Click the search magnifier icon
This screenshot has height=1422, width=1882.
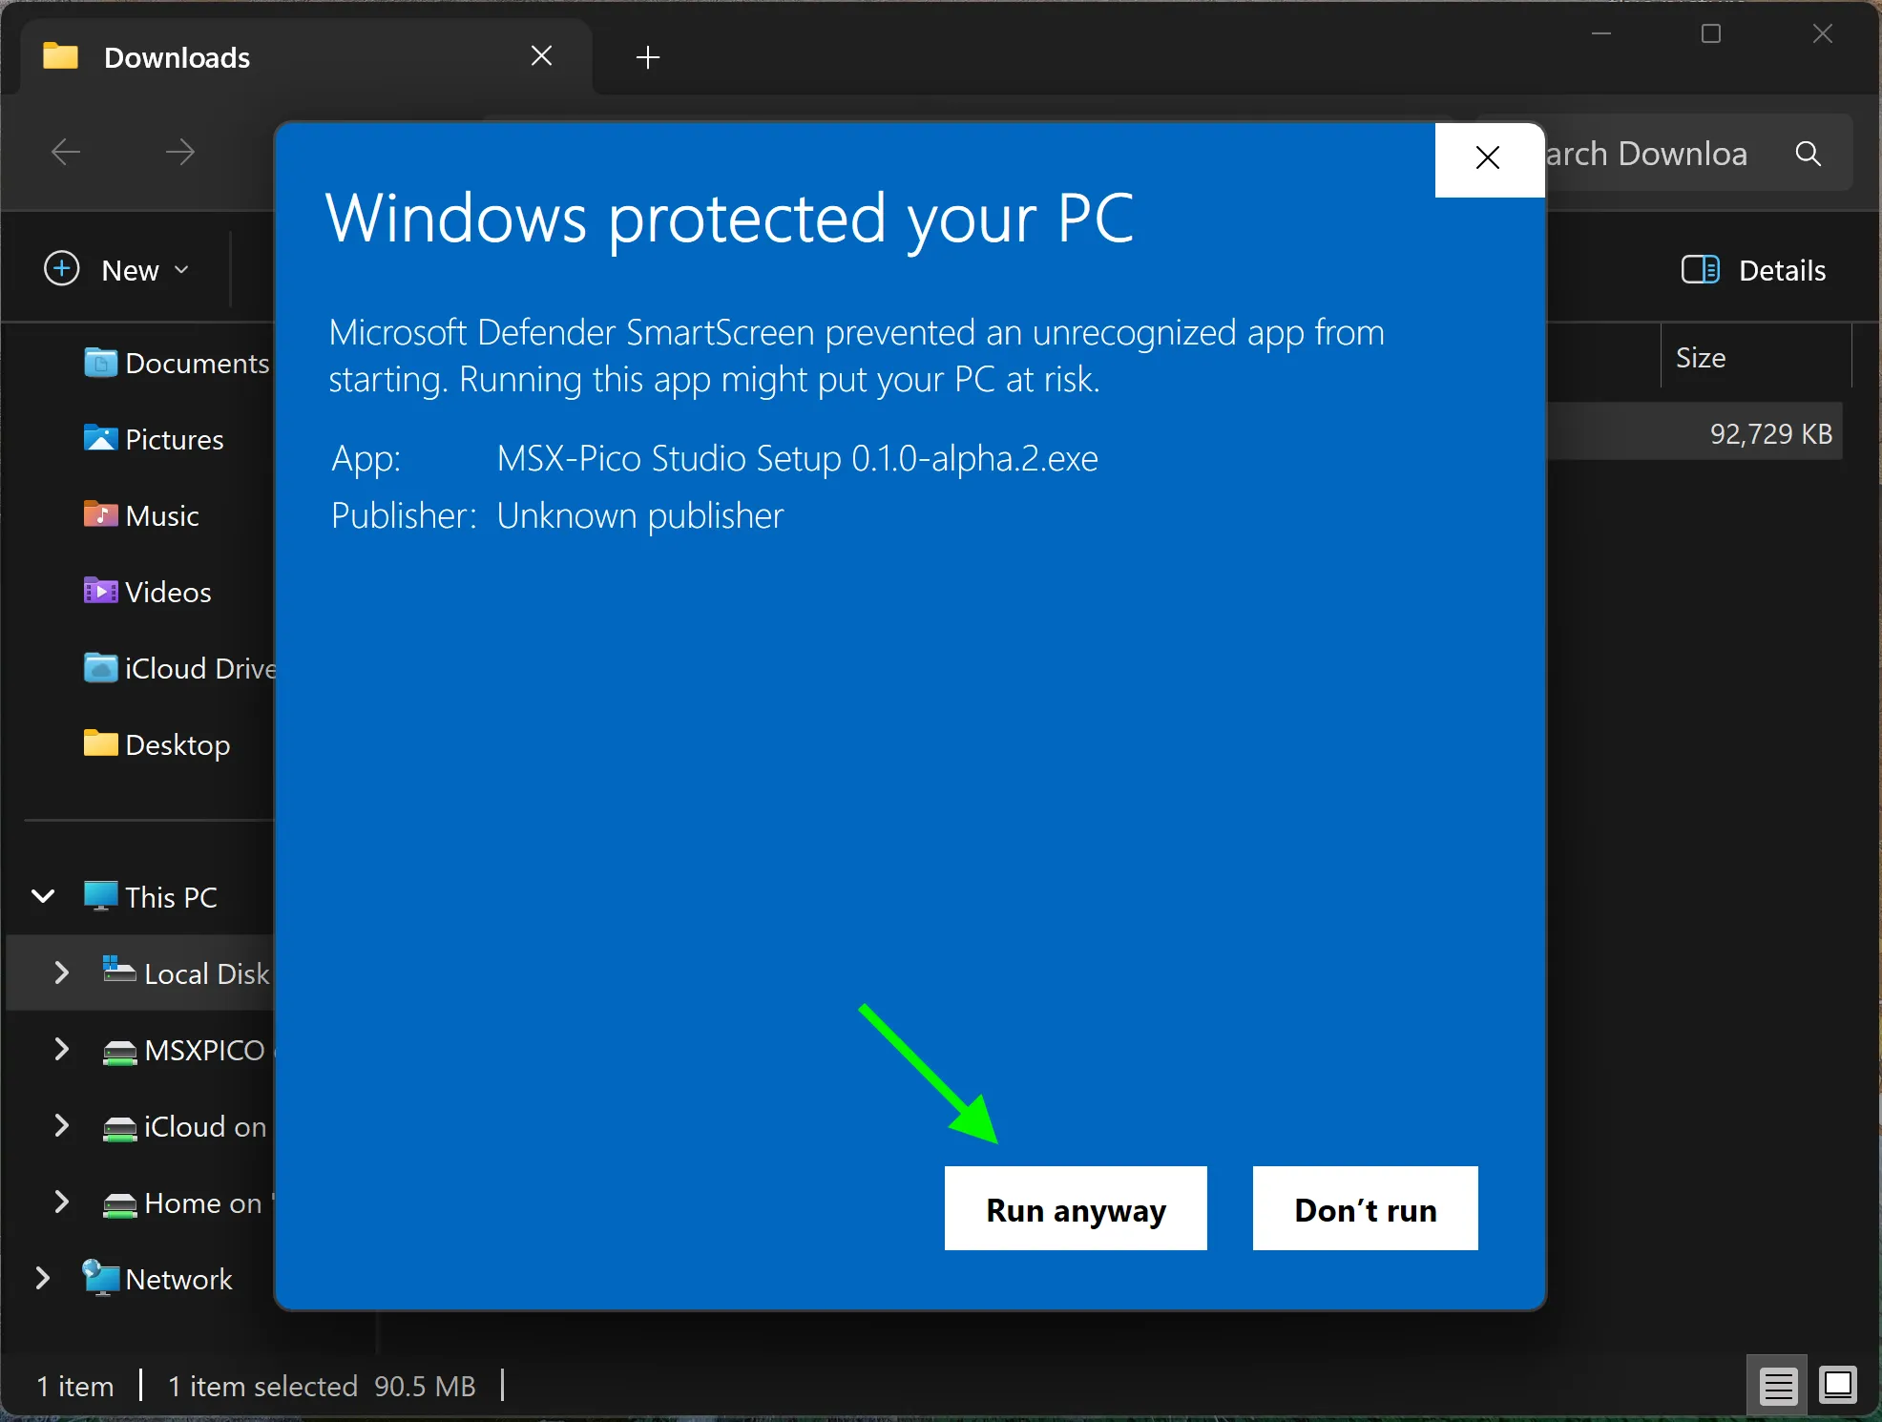point(1808,154)
